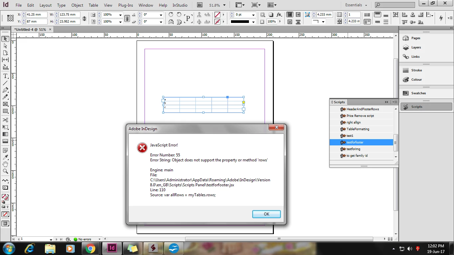Select the Zoom magnifier tool
The height and width of the screenshot is (255, 454).
[x=5, y=171]
